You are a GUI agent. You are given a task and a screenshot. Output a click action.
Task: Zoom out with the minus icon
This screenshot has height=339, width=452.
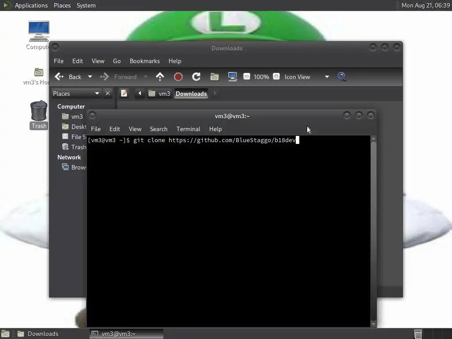pos(246,76)
